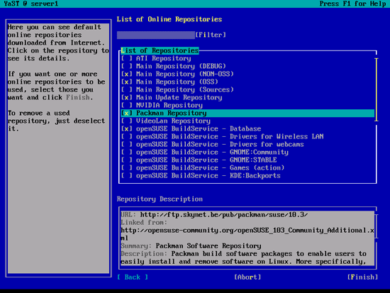Image resolution: width=390 pixels, height=293 pixels.
Task: Enable BuildService Drivers for Wireless LAN
Action: [127, 137]
